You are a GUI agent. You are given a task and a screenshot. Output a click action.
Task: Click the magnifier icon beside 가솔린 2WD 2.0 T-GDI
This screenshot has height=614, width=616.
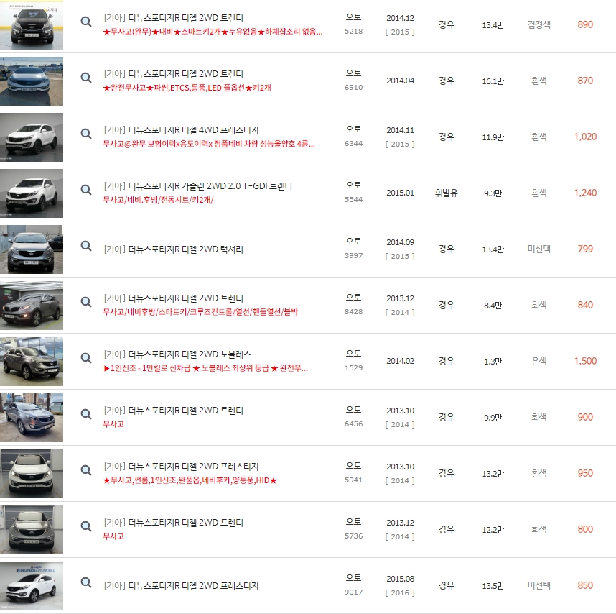coord(86,190)
